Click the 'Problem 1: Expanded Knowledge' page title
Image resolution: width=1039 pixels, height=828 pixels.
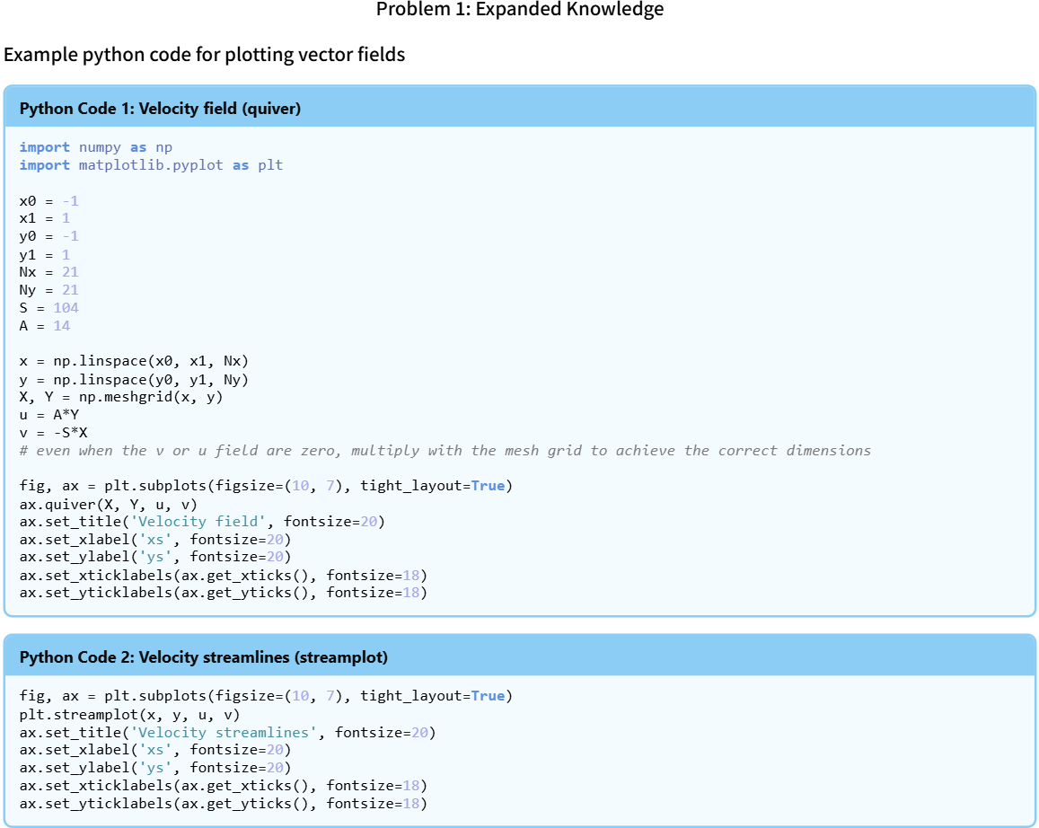point(519,10)
